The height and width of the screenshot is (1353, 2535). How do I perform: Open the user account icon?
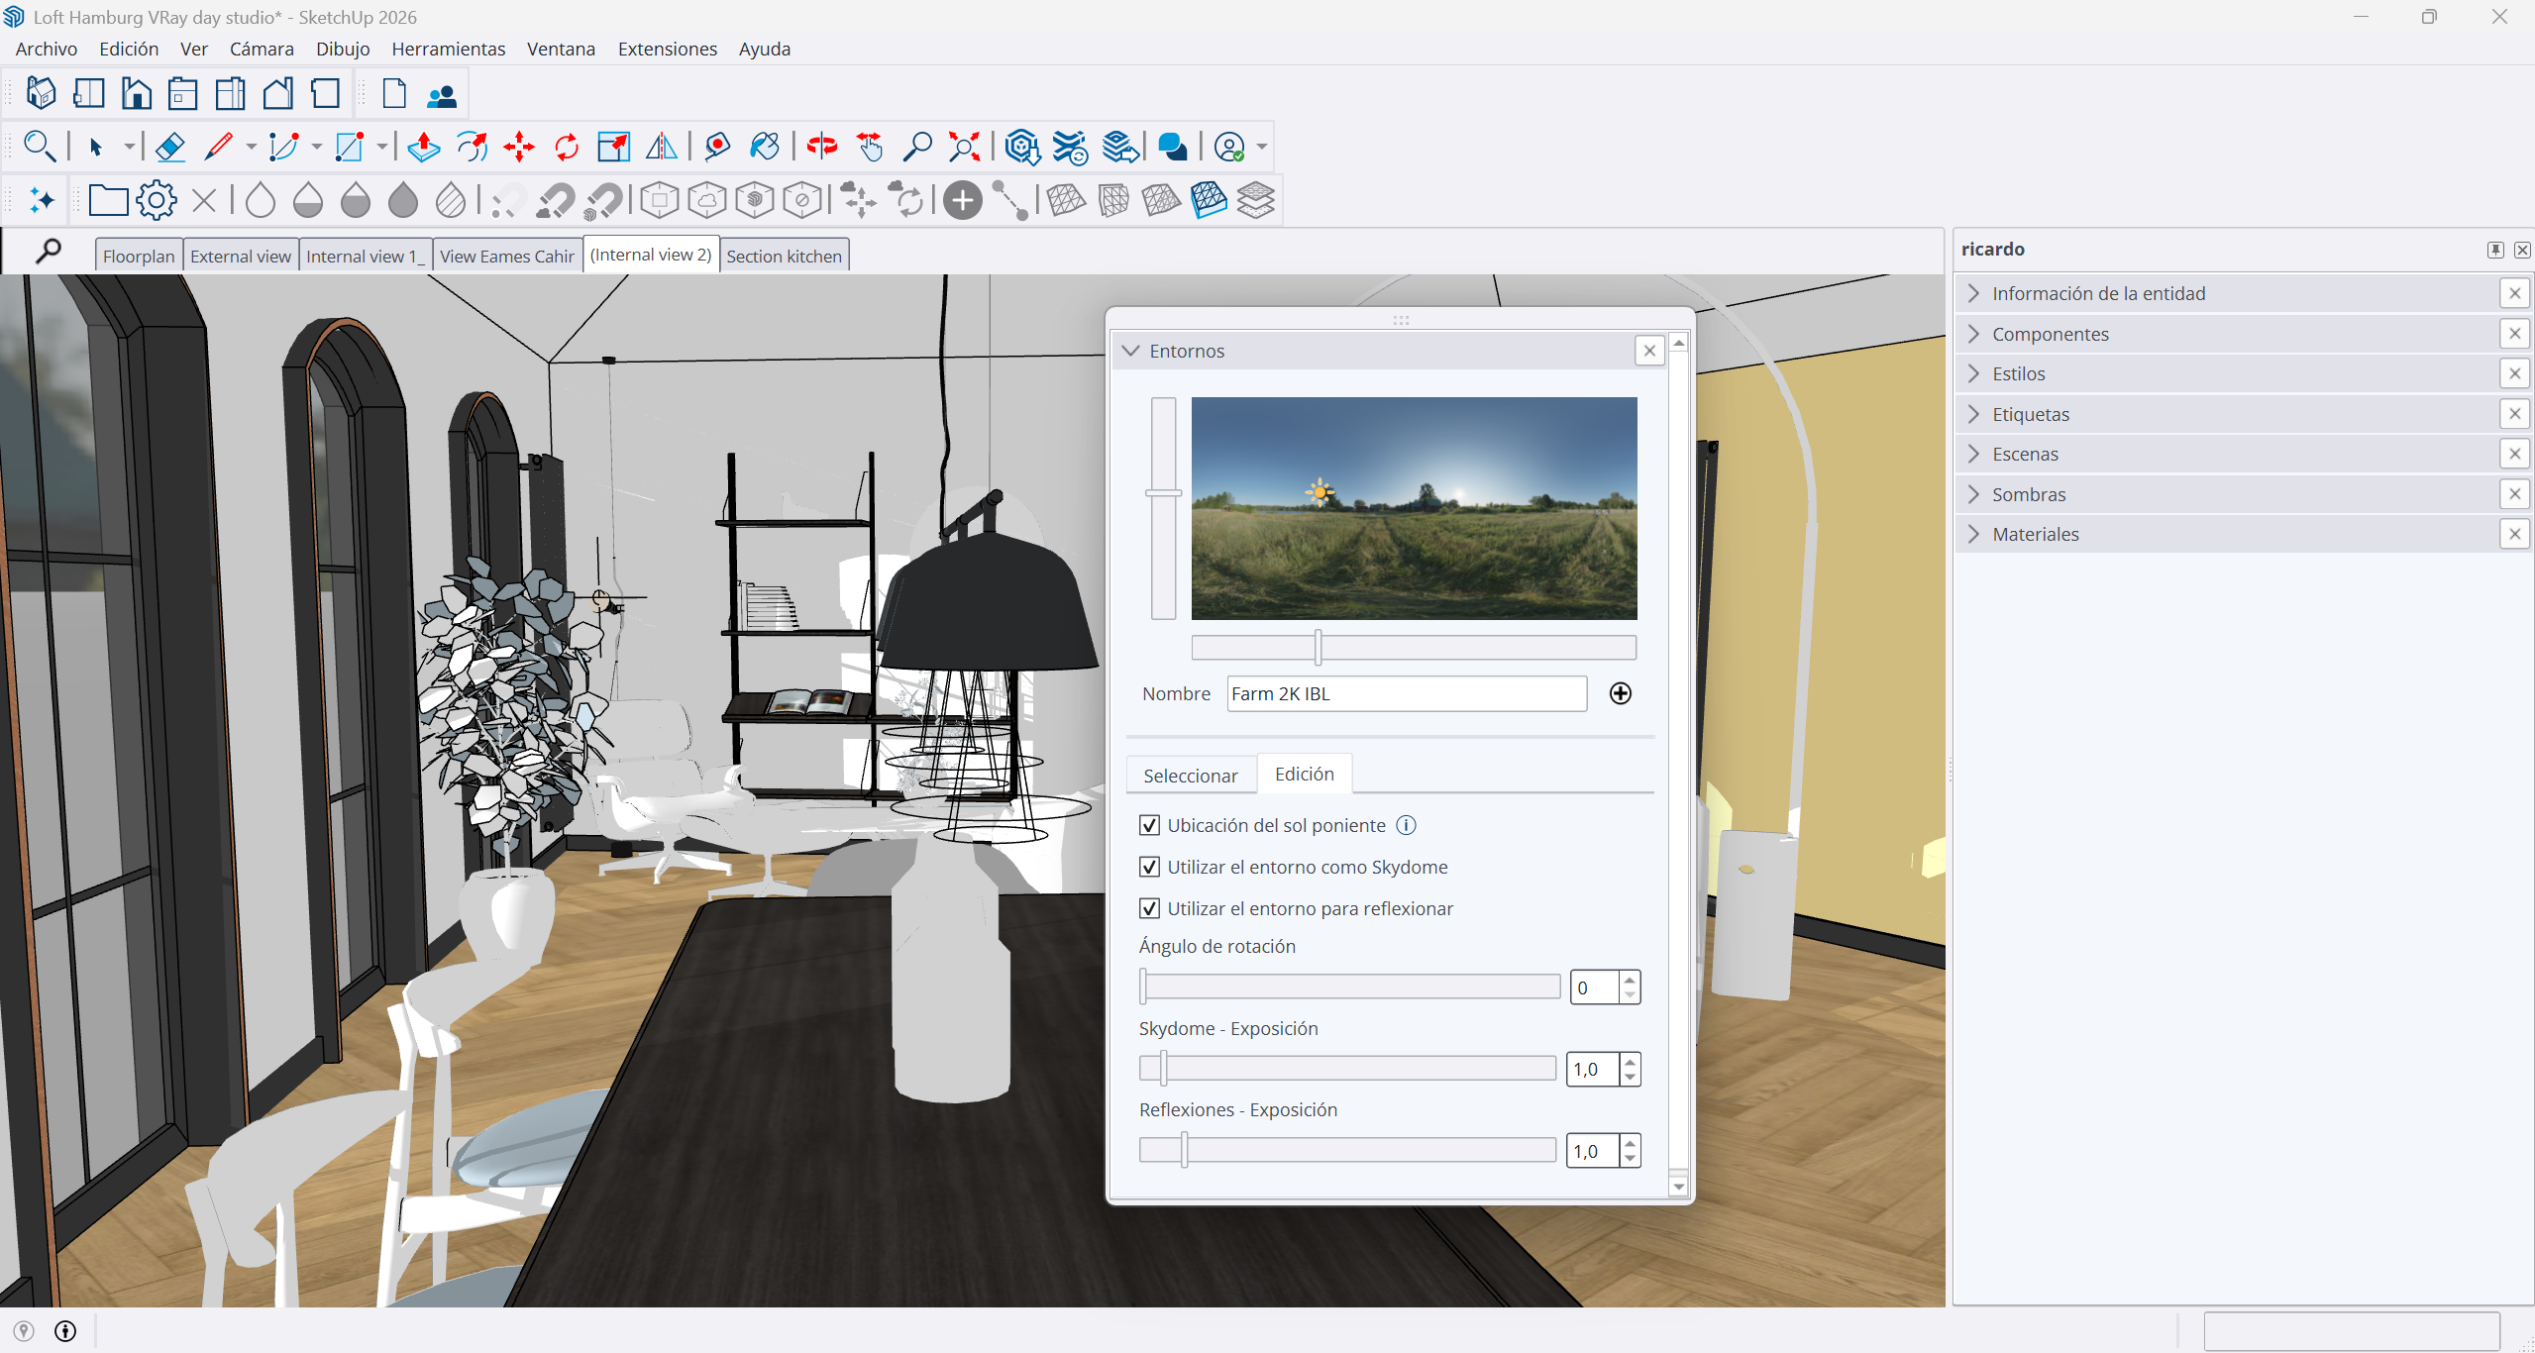tap(1229, 147)
